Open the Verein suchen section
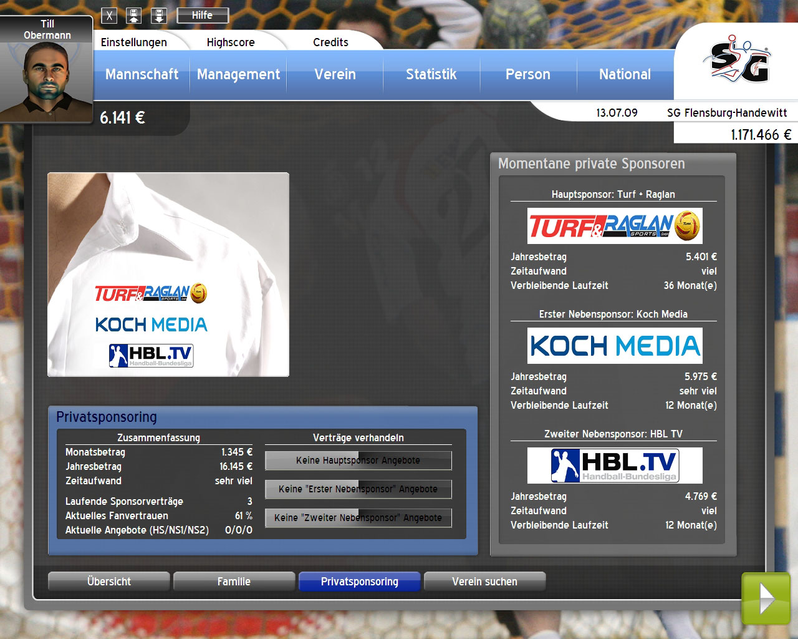This screenshot has width=798, height=639. pyautogui.click(x=484, y=582)
